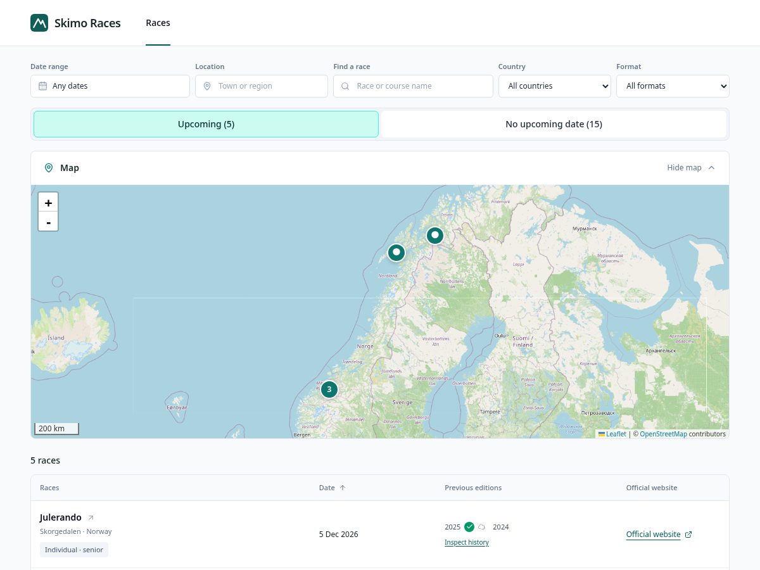Click the Skimo Races mountain logo
Image resolution: width=760 pixels, height=570 pixels.
39,23
